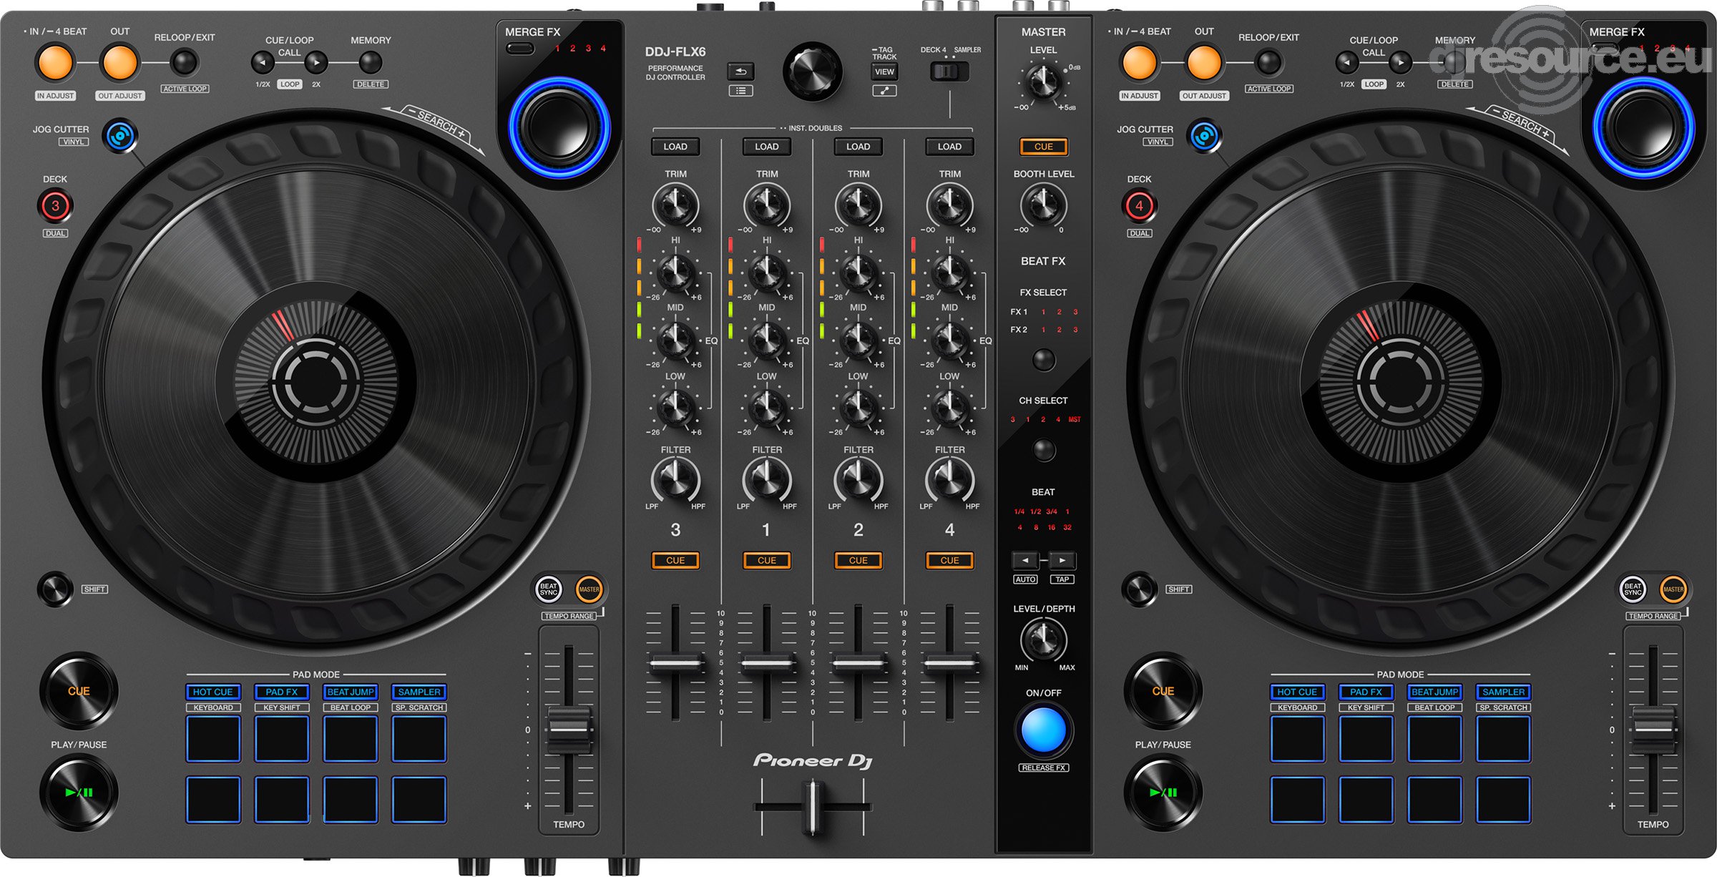This screenshot has width=1717, height=877.
Task: Click right deck TEMPO slider handle
Action: click(x=1653, y=730)
